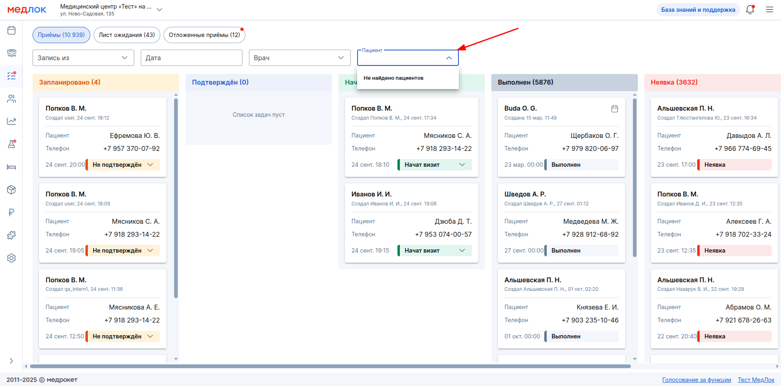Open the settings gear sidebar icon
781x386 pixels.
[x=11, y=258]
